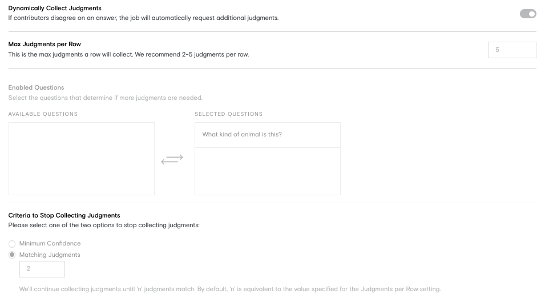545x302 pixels.
Task: Select 'What kind of animal is this?' question
Action: pos(267,135)
